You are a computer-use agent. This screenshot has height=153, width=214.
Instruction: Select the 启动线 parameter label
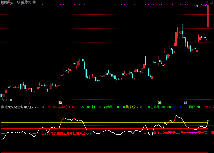(109, 107)
